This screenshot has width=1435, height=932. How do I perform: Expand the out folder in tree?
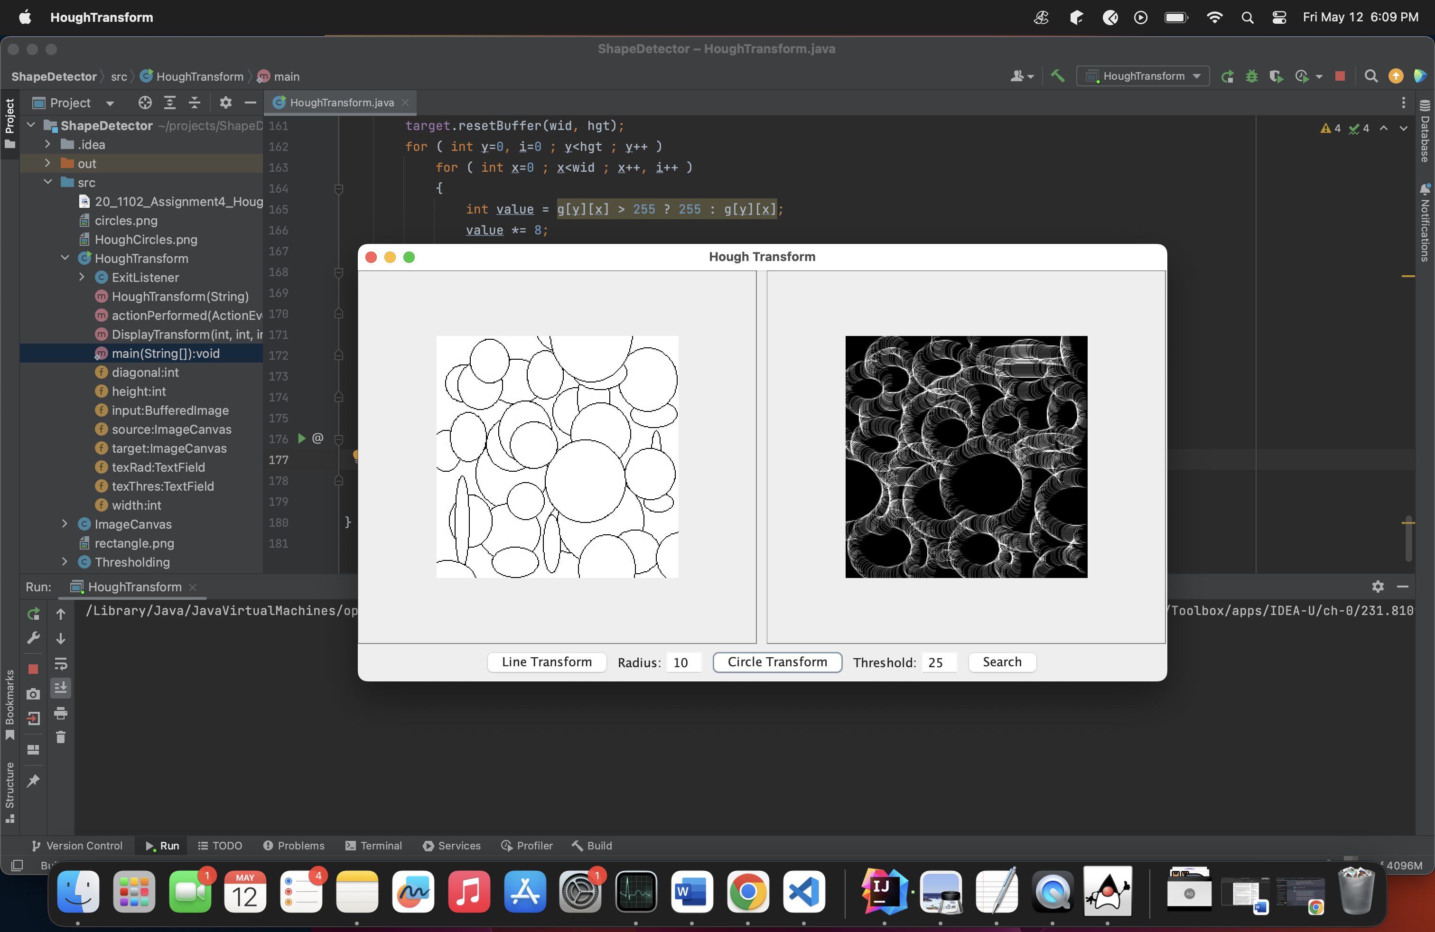[47, 163]
